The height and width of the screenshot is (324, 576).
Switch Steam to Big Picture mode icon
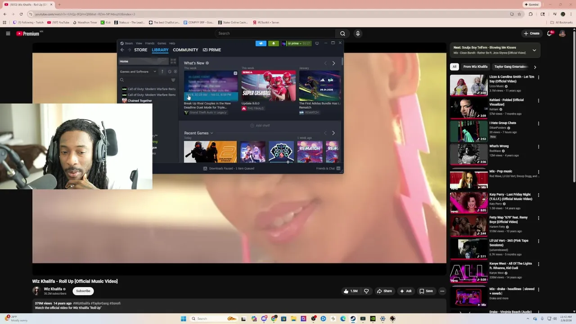tap(317, 43)
